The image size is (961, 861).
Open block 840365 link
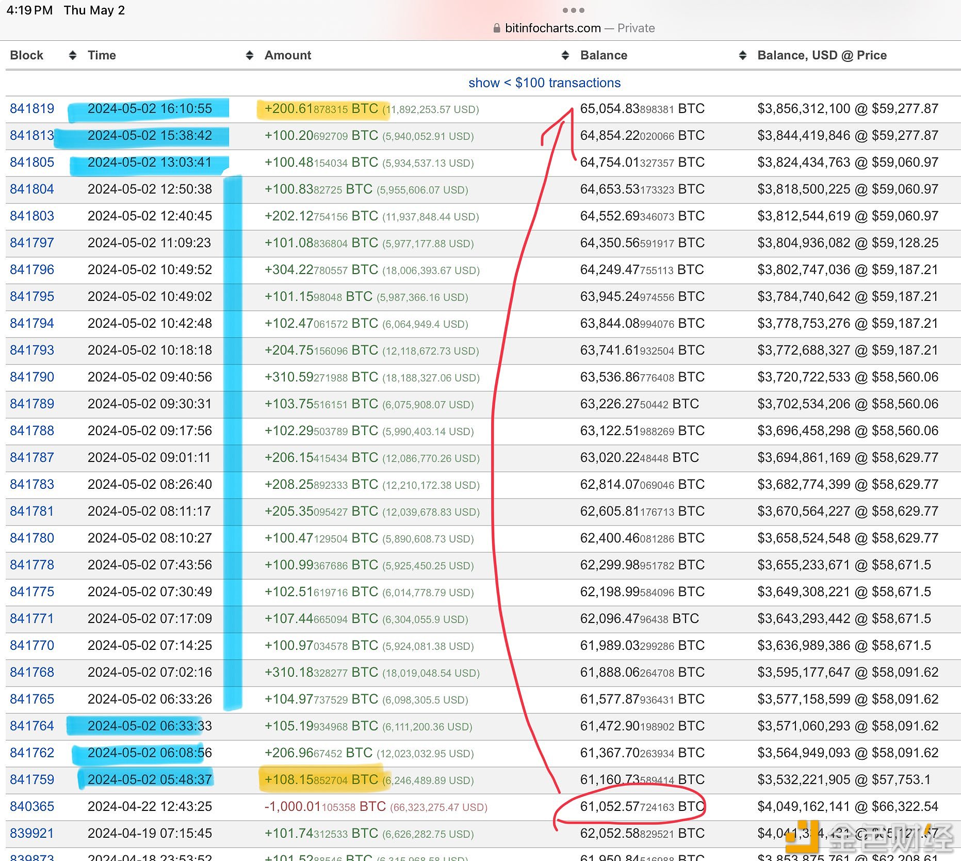[x=32, y=806]
